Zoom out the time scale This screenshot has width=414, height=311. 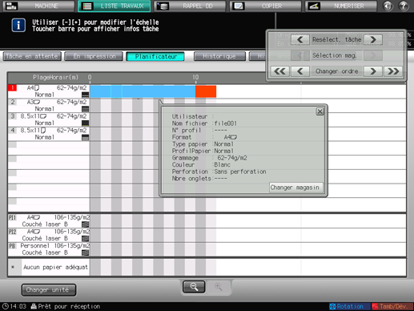[194, 287]
